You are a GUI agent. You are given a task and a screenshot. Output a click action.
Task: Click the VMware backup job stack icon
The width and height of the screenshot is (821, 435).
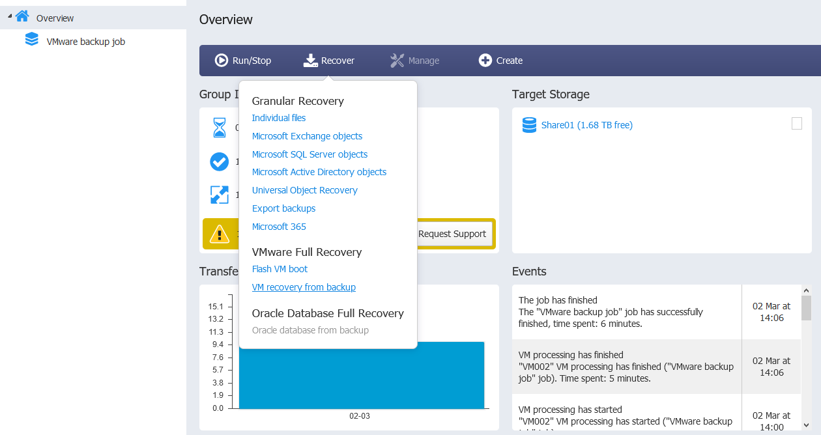(32, 40)
